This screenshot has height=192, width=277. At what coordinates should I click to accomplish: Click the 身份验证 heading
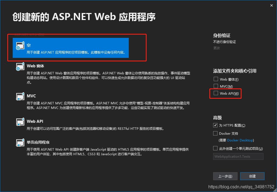point(222,35)
